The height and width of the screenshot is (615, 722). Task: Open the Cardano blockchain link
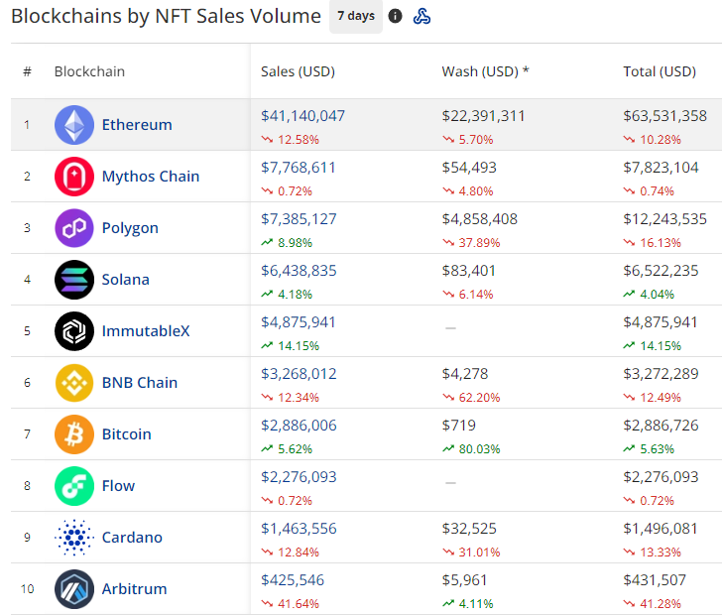[x=132, y=538]
